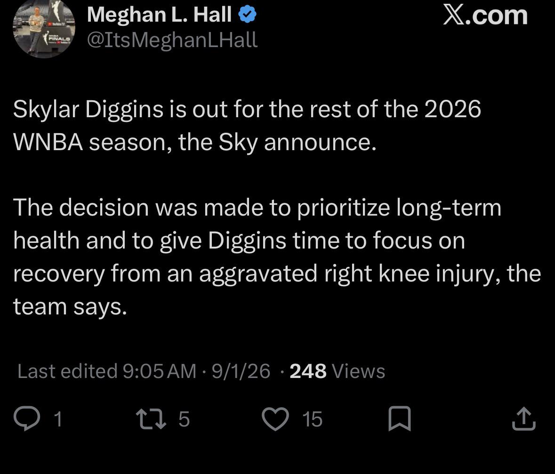Bookmark the post
This screenshot has height=474, width=555.
click(x=400, y=419)
